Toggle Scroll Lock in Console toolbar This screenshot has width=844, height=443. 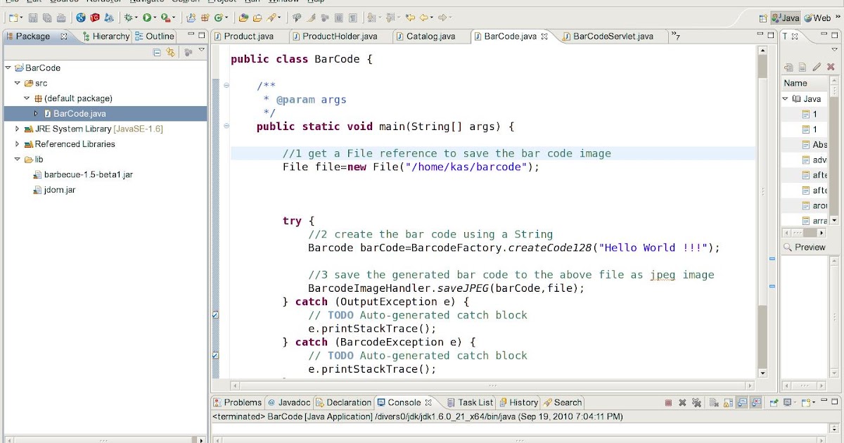point(728,403)
